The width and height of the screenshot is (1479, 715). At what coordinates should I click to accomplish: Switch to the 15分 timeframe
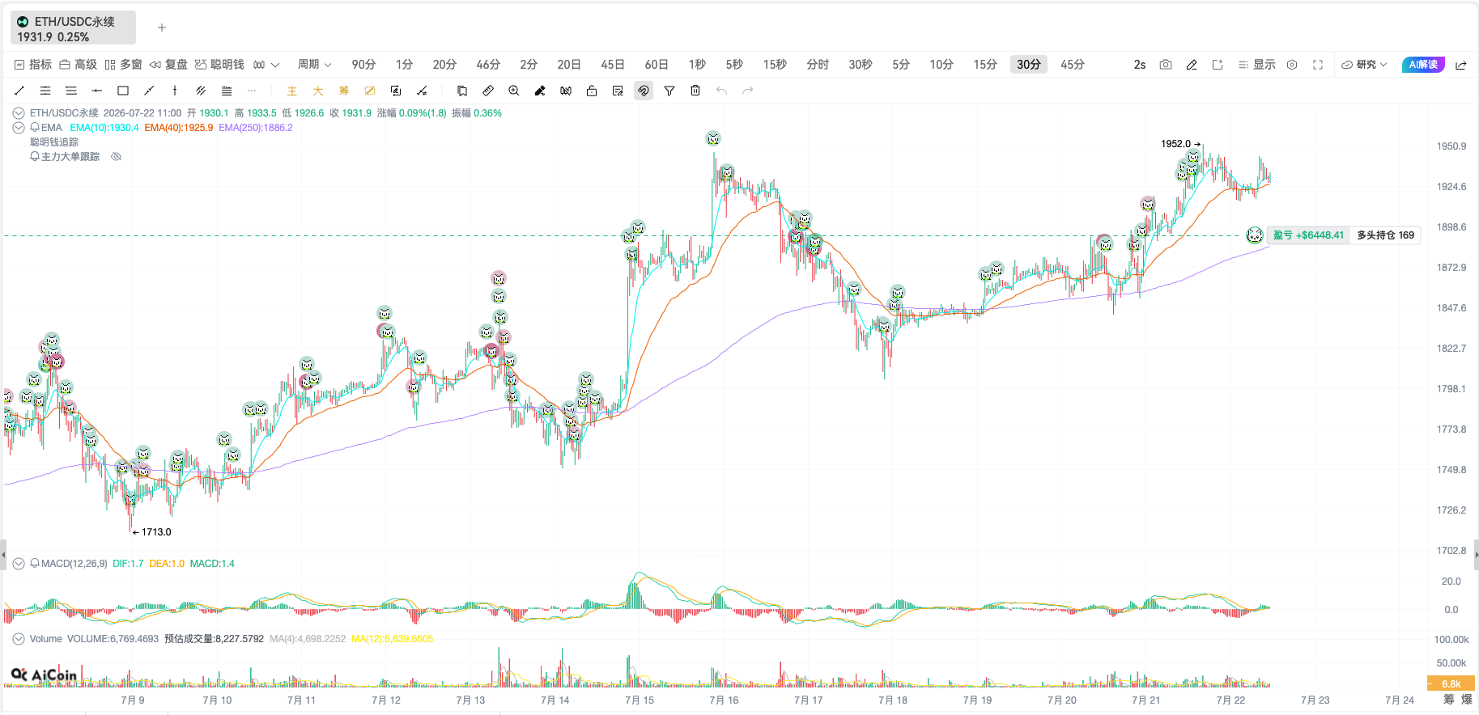[985, 65]
